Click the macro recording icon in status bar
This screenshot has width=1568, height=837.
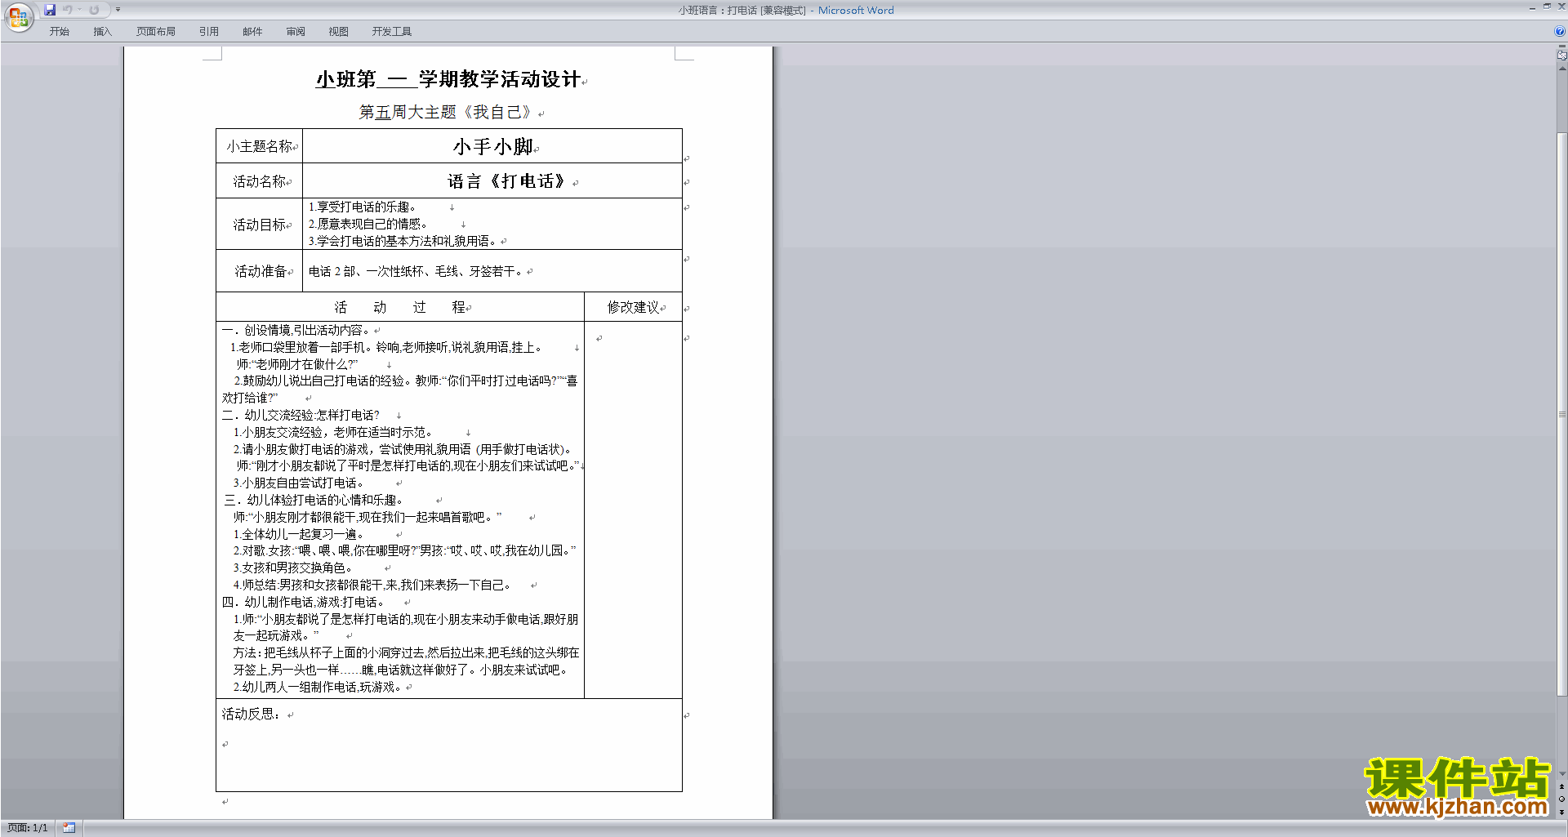click(69, 828)
